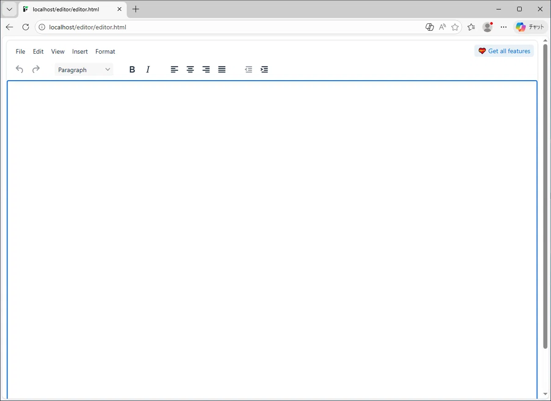
Task: Open the Copilot チャット button
Action: (530, 27)
